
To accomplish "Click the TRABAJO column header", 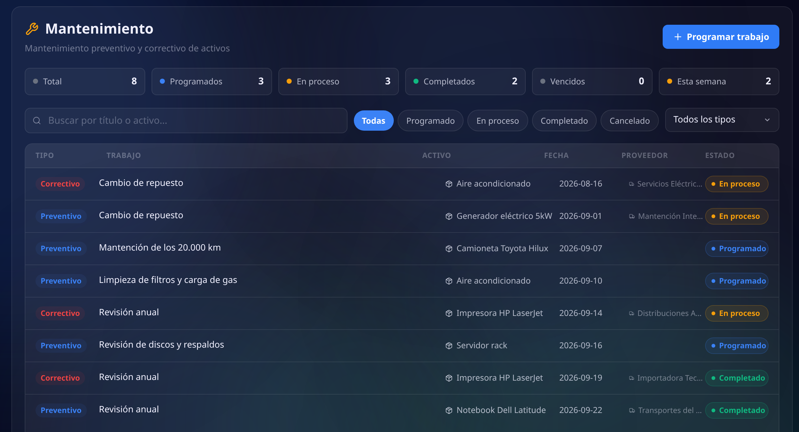I will 124,155.
